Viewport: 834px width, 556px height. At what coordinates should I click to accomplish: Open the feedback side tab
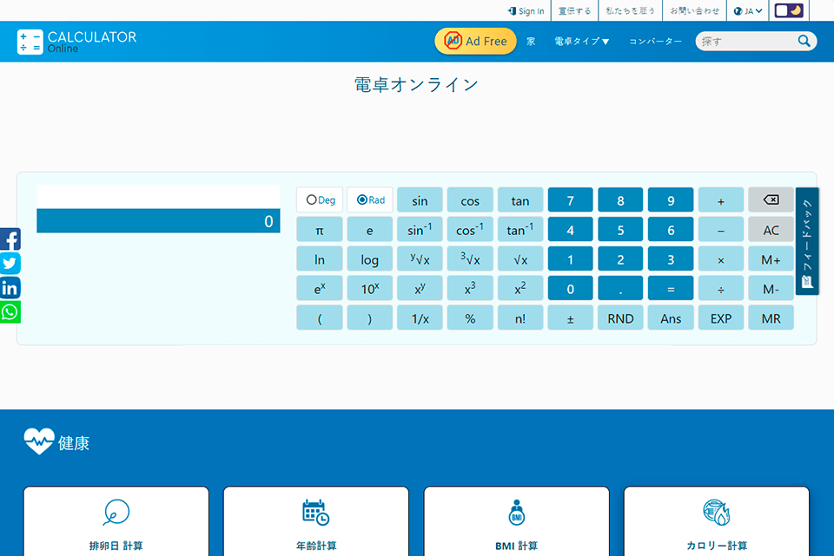coord(807,241)
